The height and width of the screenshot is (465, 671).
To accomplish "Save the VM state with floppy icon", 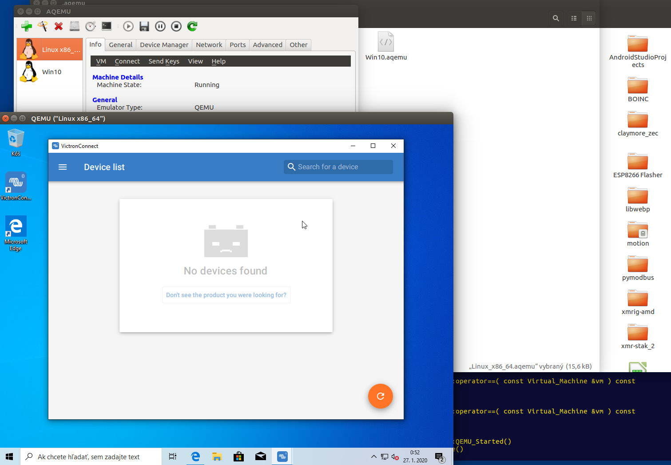I will 144,27.
